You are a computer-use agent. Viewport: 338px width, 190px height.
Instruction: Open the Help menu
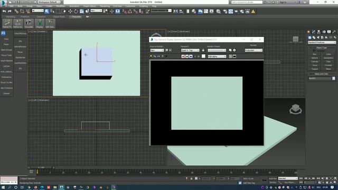pyautogui.click(x=154, y=6)
